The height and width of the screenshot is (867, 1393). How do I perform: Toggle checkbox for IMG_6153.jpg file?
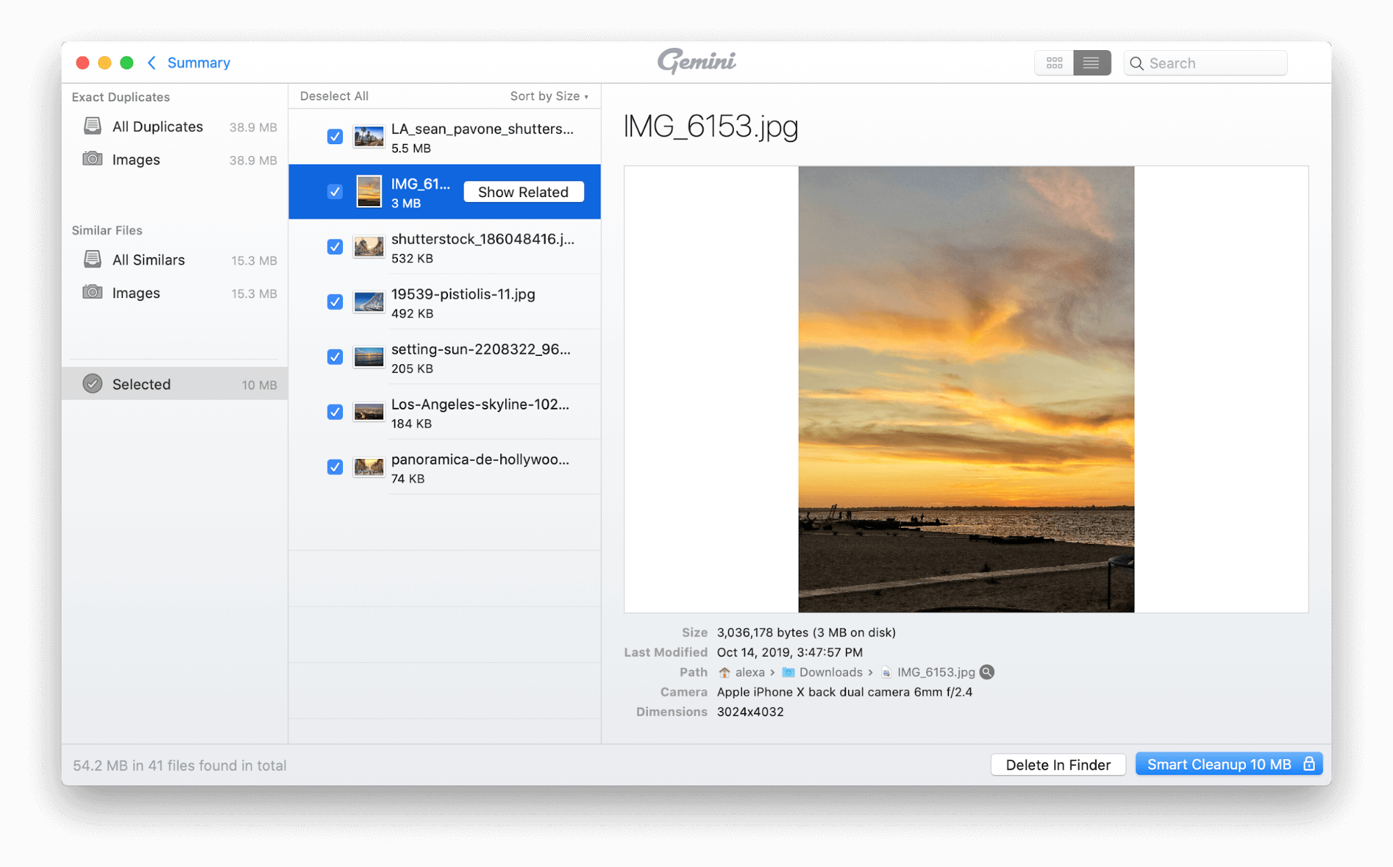pos(334,190)
